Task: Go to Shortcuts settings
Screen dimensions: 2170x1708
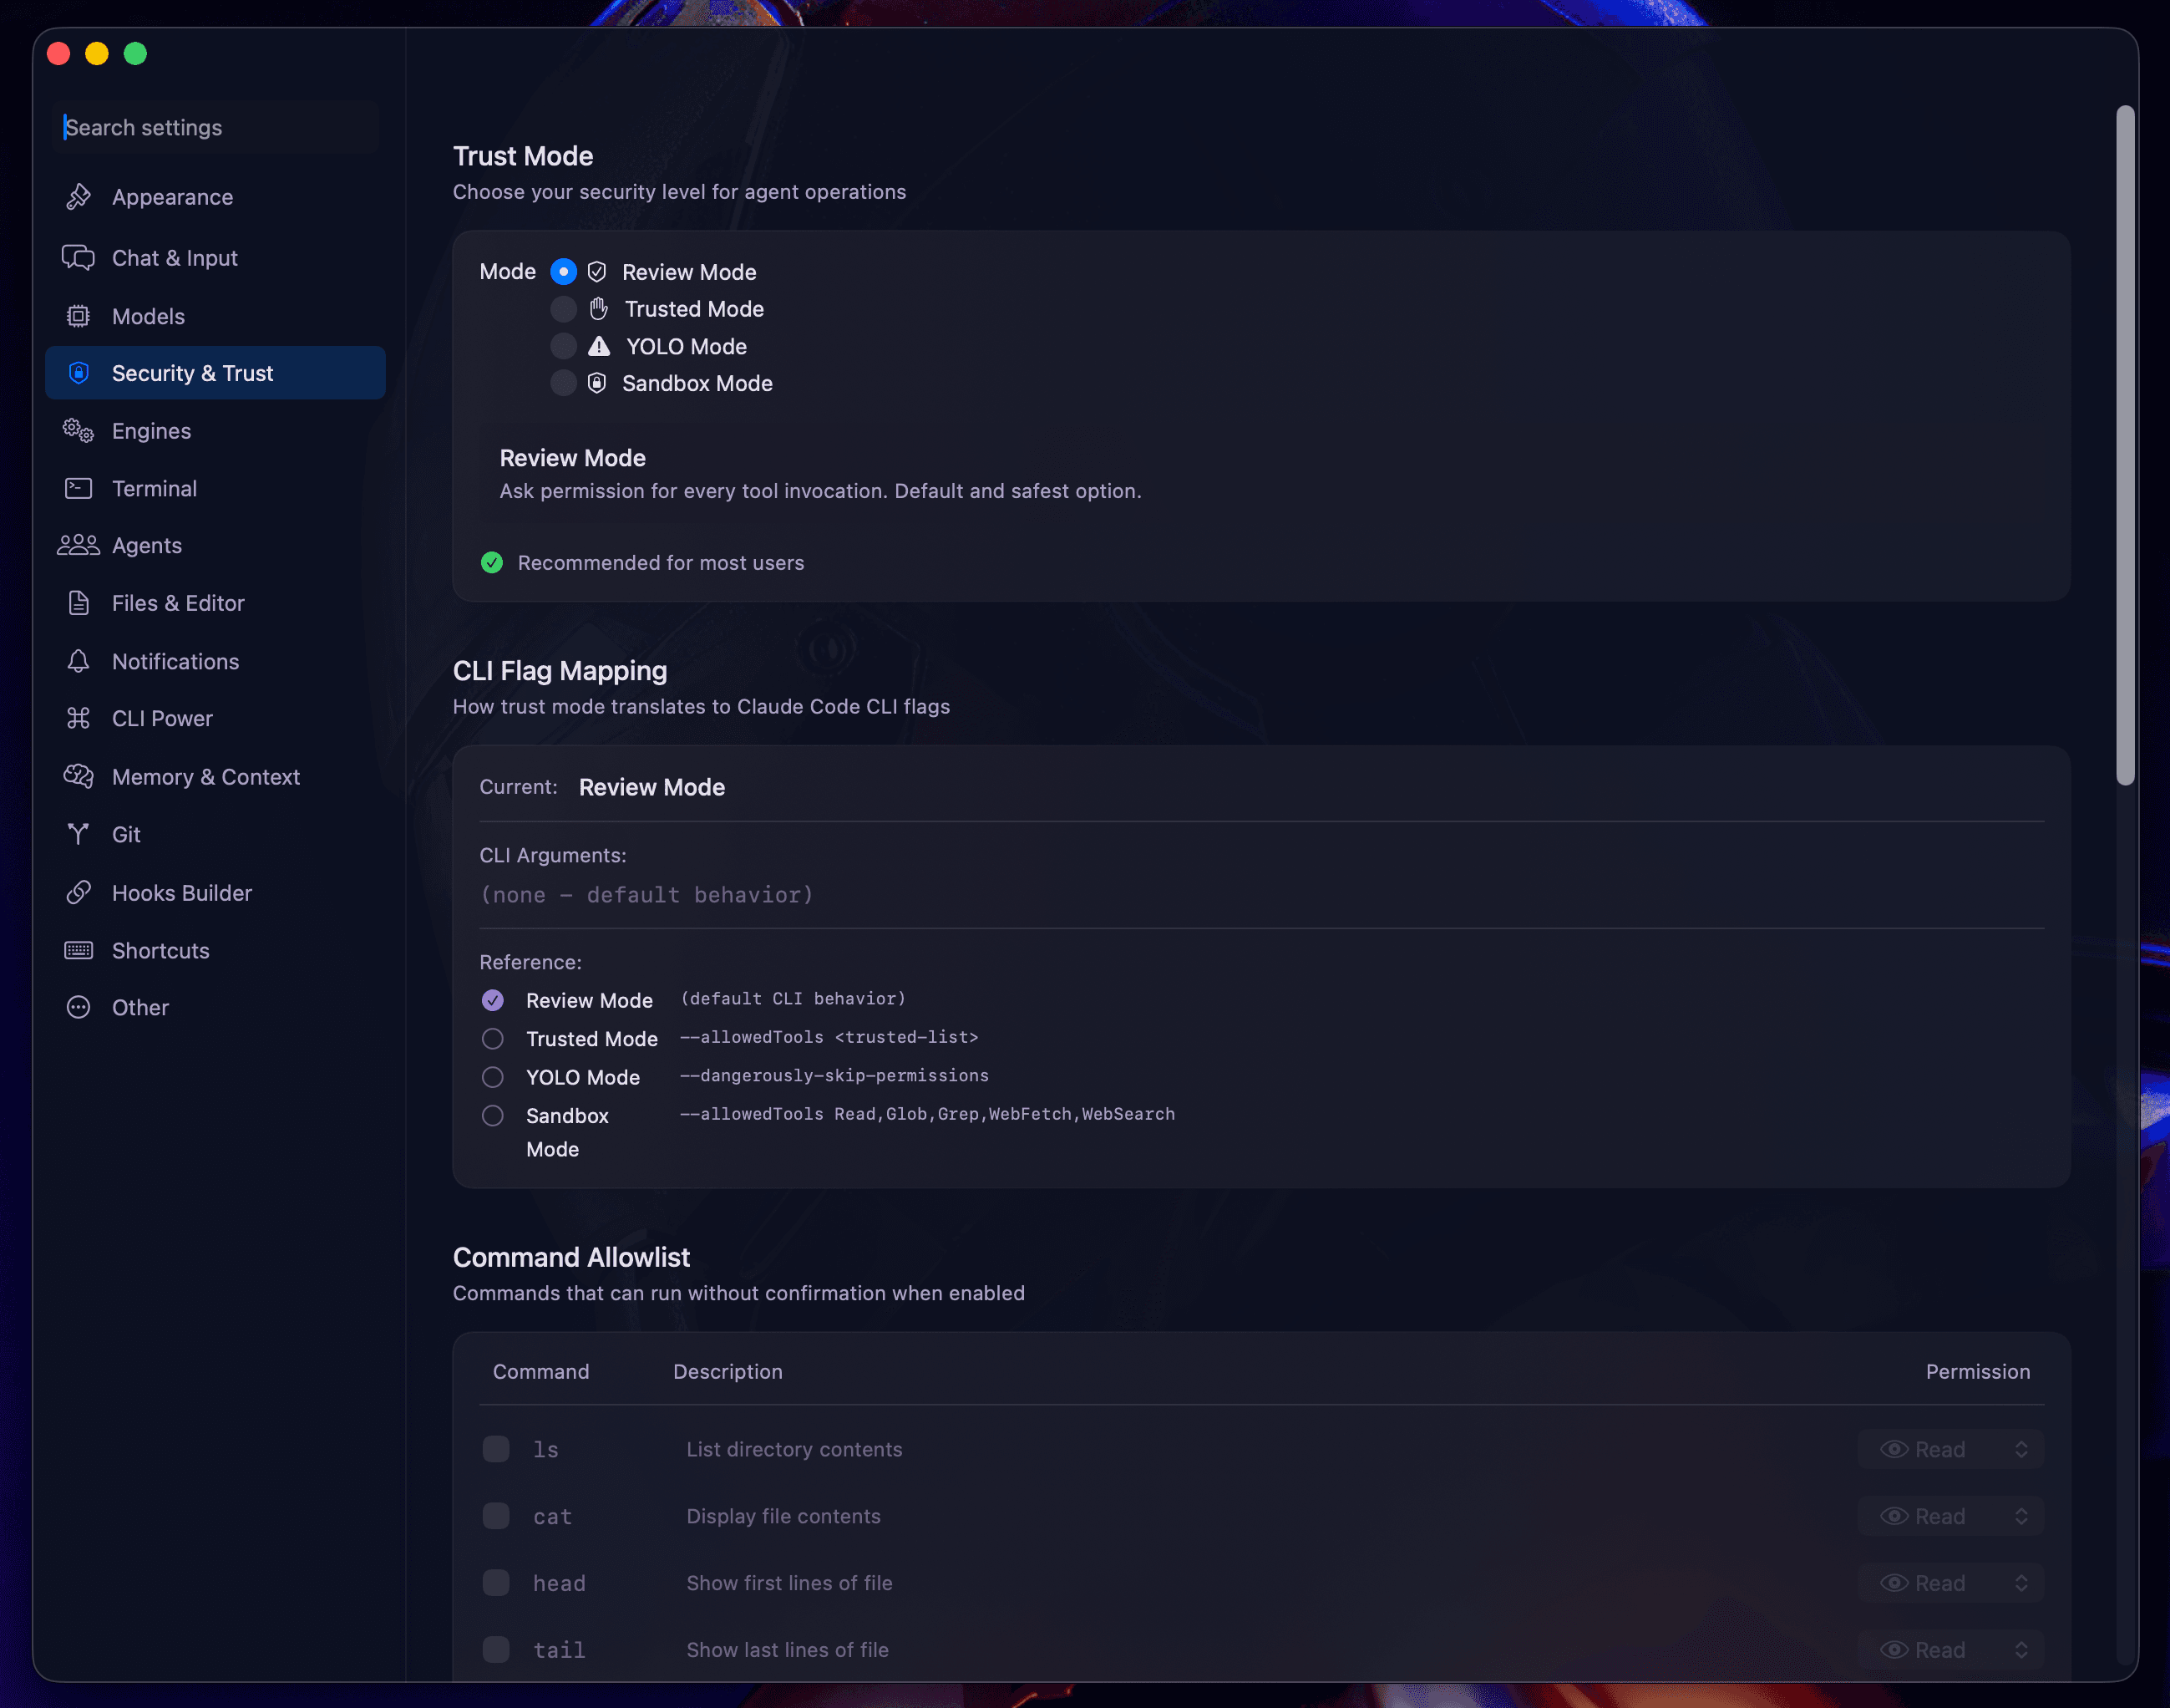Action: (x=160, y=950)
